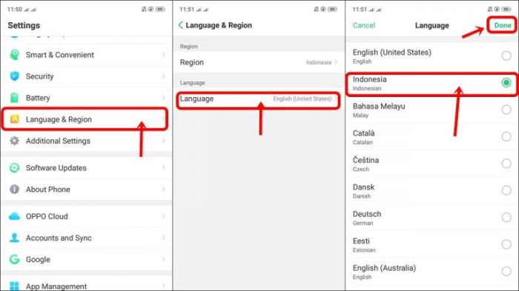Open chevron on Google row

(x=164, y=259)
